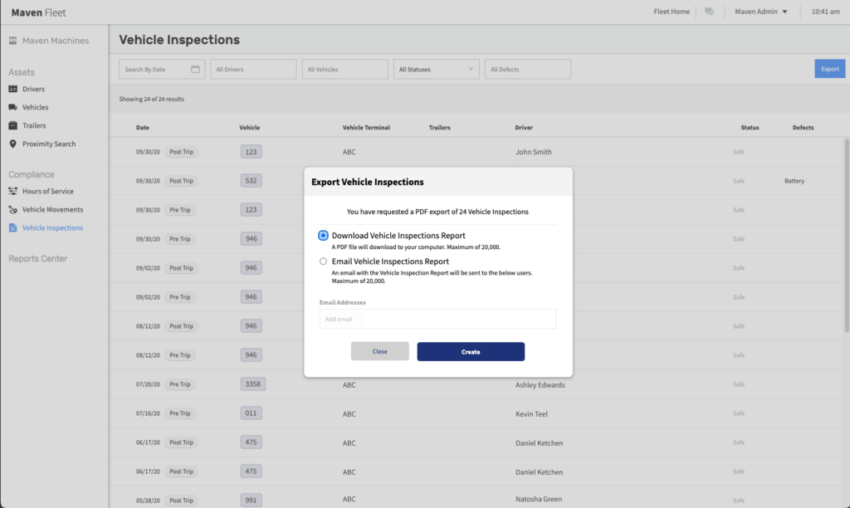This screenshot has height=508, width=850.
Task: Click the Vehicle Terminal column header
Action: tap(366, 127)
